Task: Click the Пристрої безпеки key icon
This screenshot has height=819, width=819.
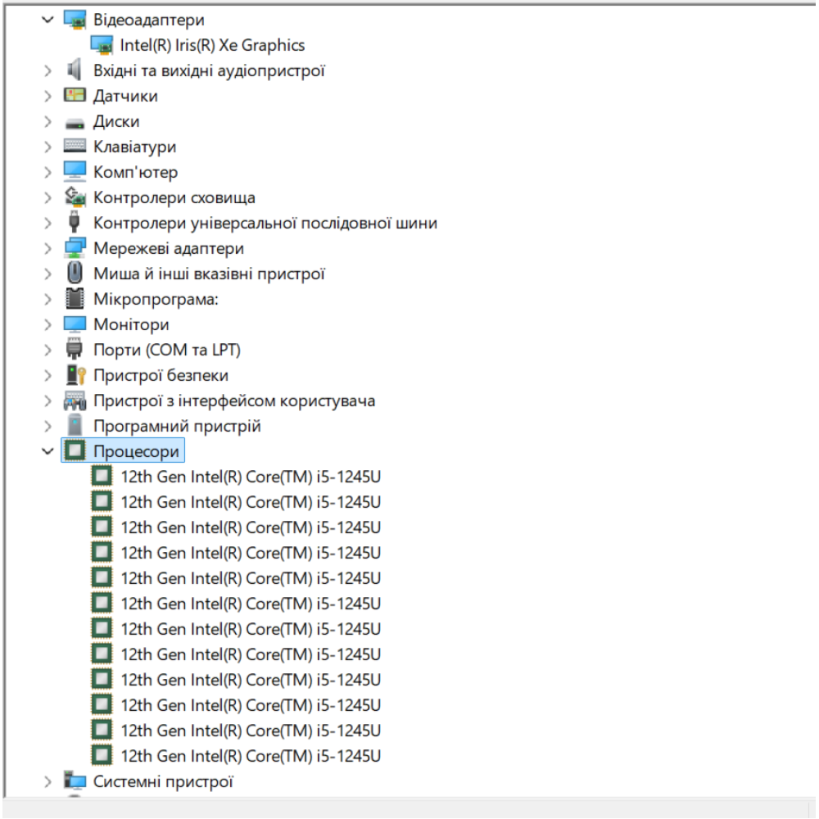Action: (75, 374)
